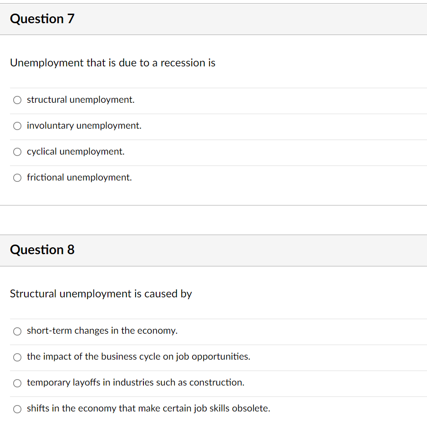Select the radio button for structural unemployment in Question 7

(x=17, y=100)
